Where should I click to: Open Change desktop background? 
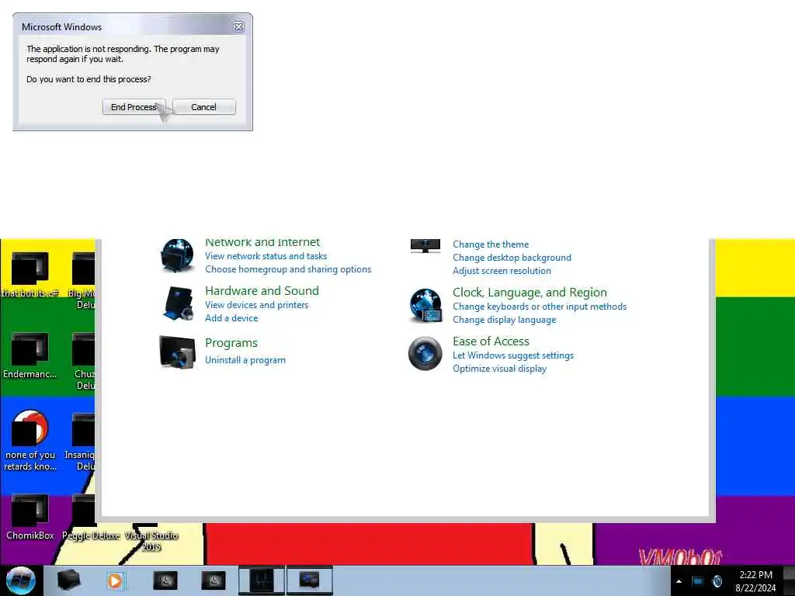(x=512, y=258)
